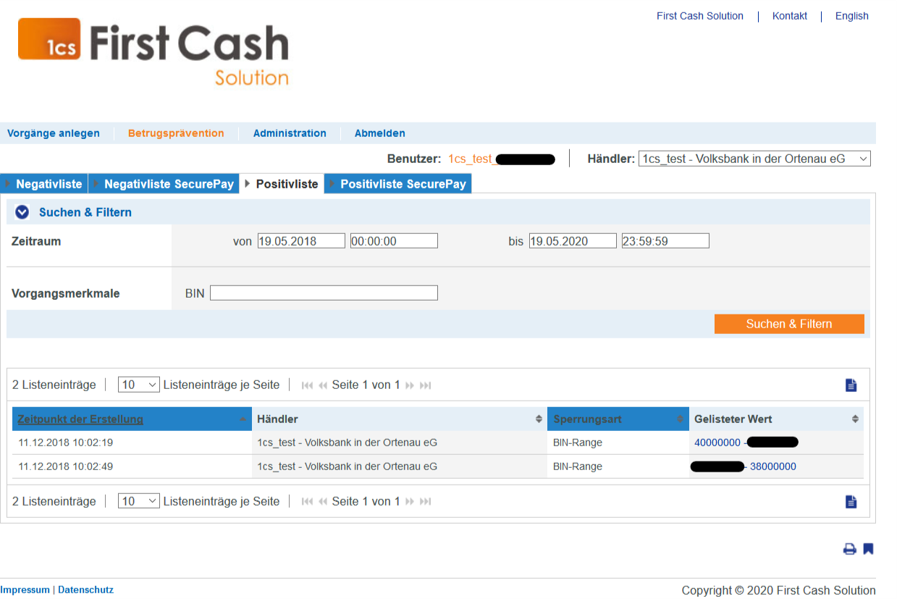Image resolution: width=897 pixels, height=599 pixels.
Task: Open the Administration menu
Action: [x=290, y=133]
